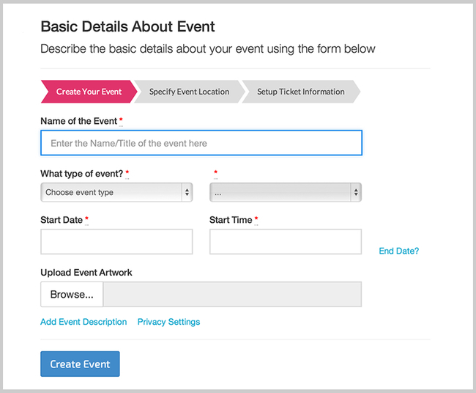Submit with the blue Create Event button
Image resolution: width=476 pixels, height=393 pixels.
(80, 364)
